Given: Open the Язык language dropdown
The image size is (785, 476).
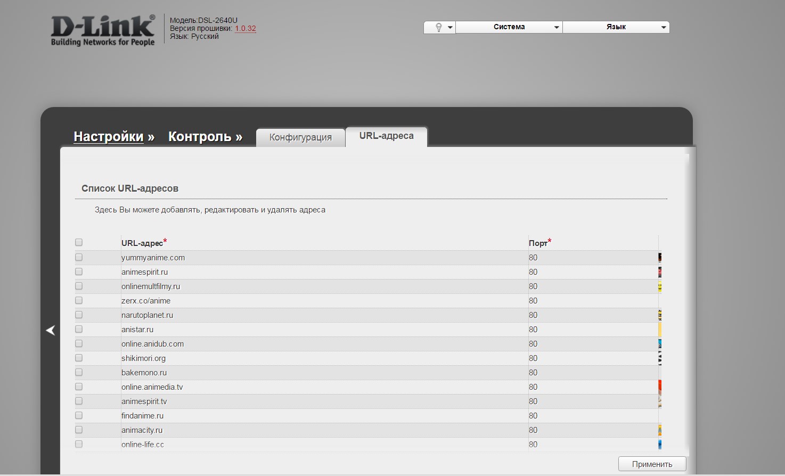Looking at the screenshot, I should (616, 27).
